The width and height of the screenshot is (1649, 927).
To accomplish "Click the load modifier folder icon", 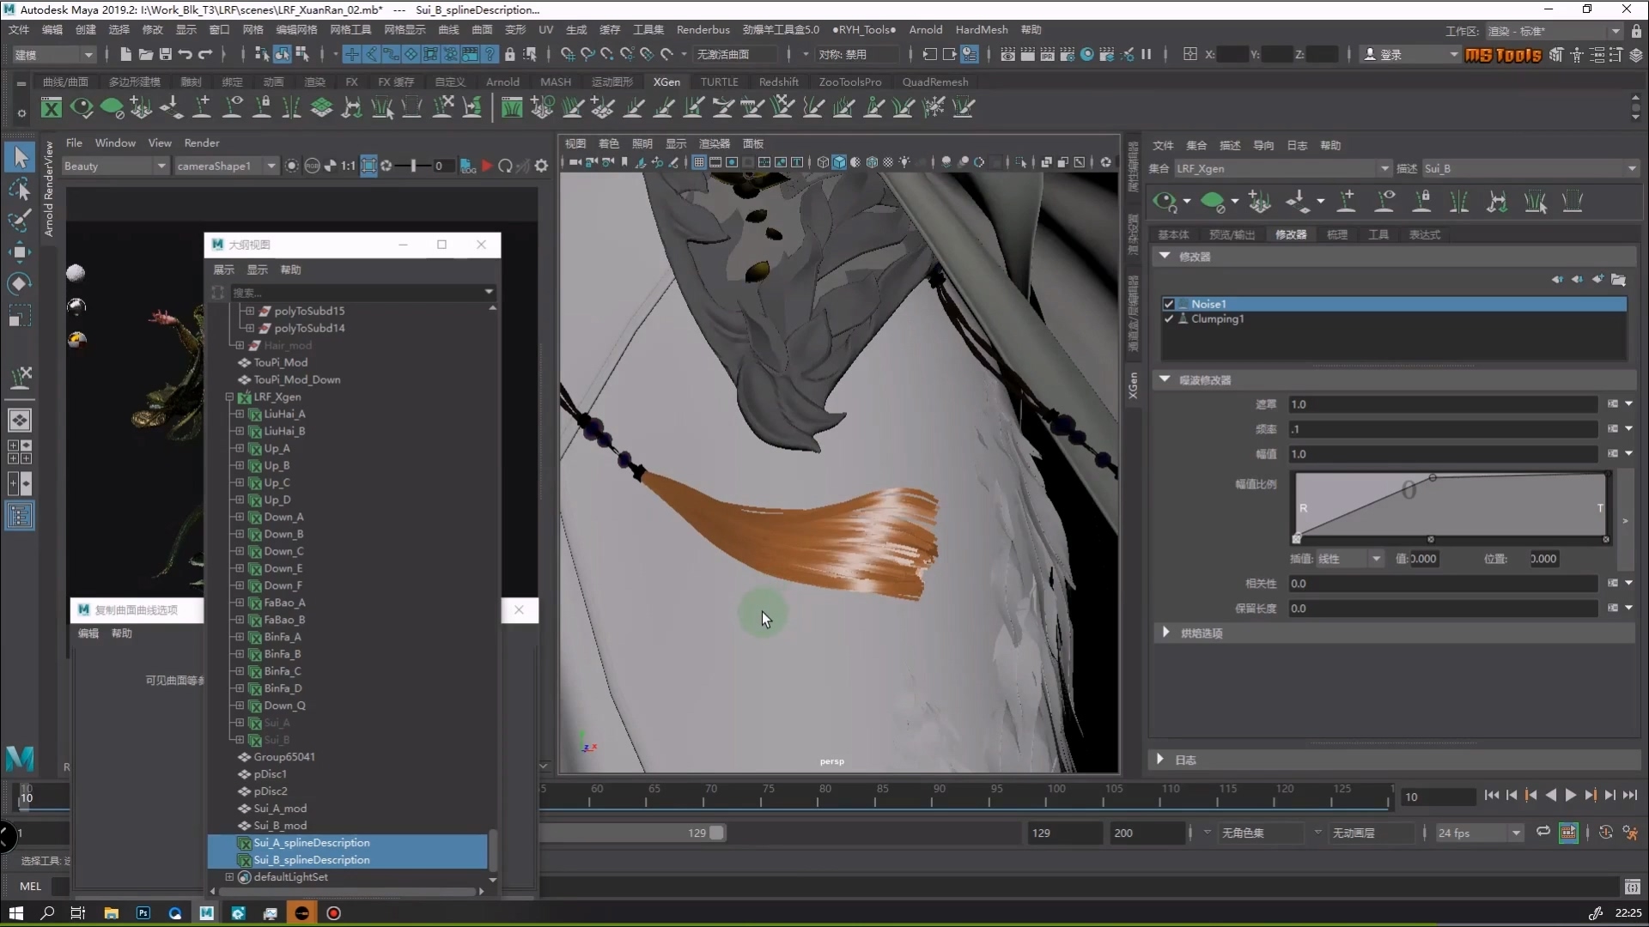I will click(x=1618, y=280).
